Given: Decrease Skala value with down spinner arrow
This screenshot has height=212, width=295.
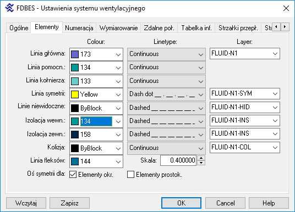Looking at the screenshot, I should pyautogui.click(x=201, y=163).
